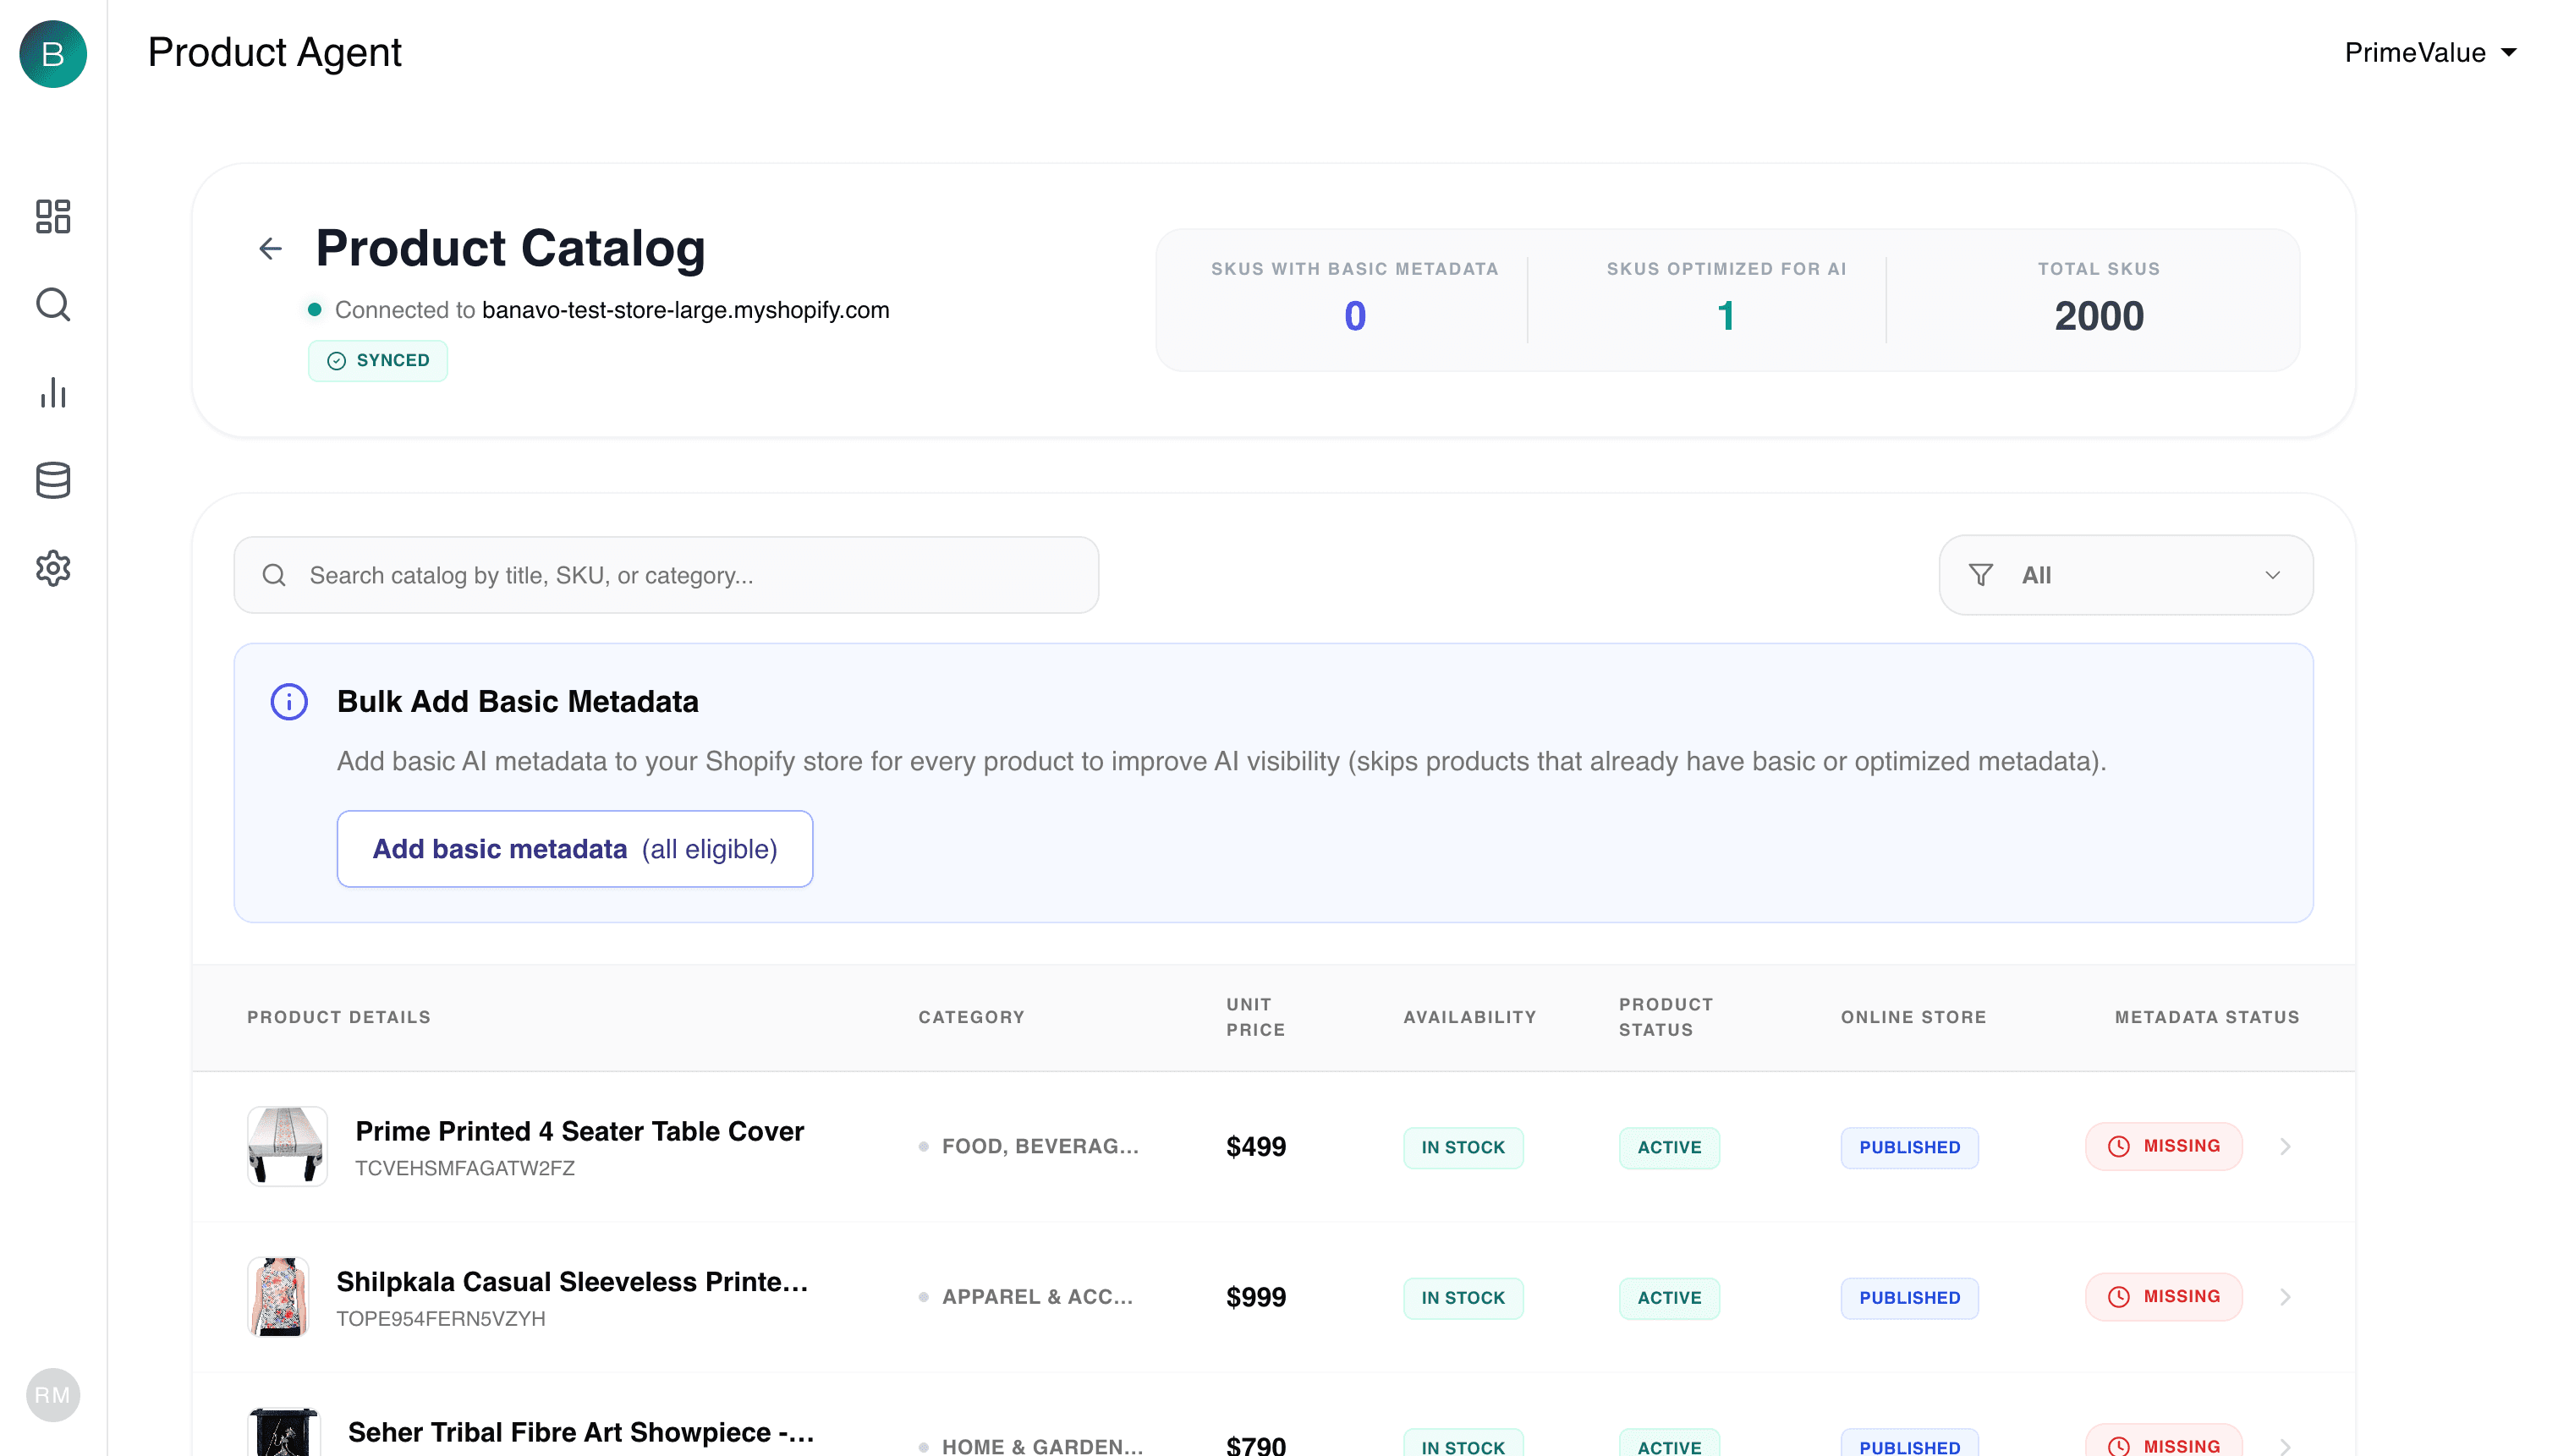The height and width of the screenshot is (1456, 2558).
Task: Click the RM user avatar
Action: pos(53,1395)
